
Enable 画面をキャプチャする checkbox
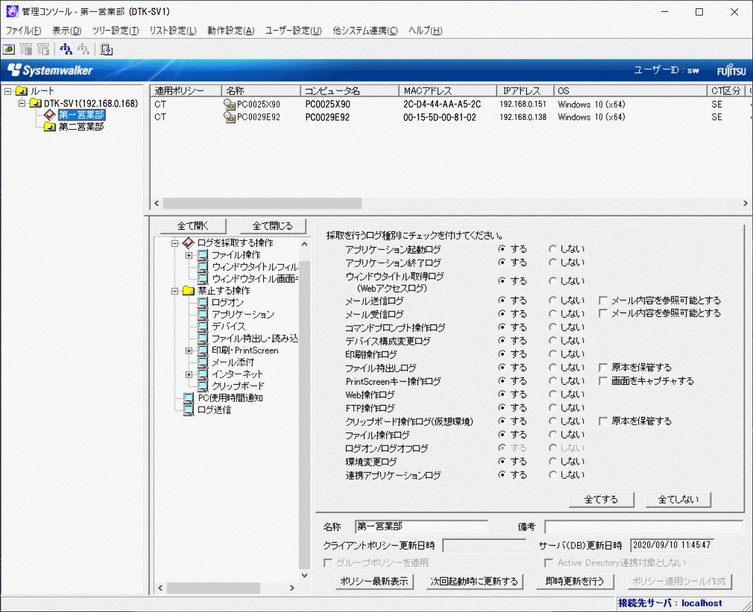(x=603, y=381)
